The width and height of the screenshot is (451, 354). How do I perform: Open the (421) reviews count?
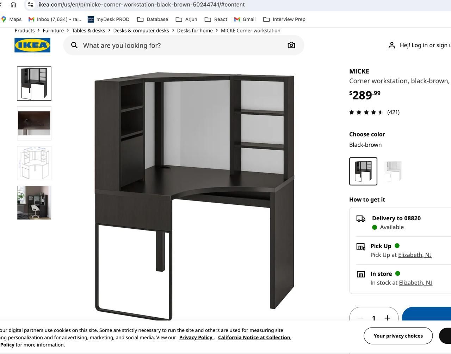(x=393, y=112)
